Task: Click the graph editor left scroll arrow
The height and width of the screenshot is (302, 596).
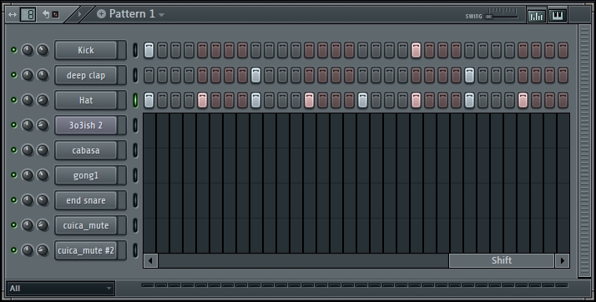Action: (x=150, y=260)
